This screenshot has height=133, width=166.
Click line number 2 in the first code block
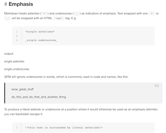(x=17, y=36)
